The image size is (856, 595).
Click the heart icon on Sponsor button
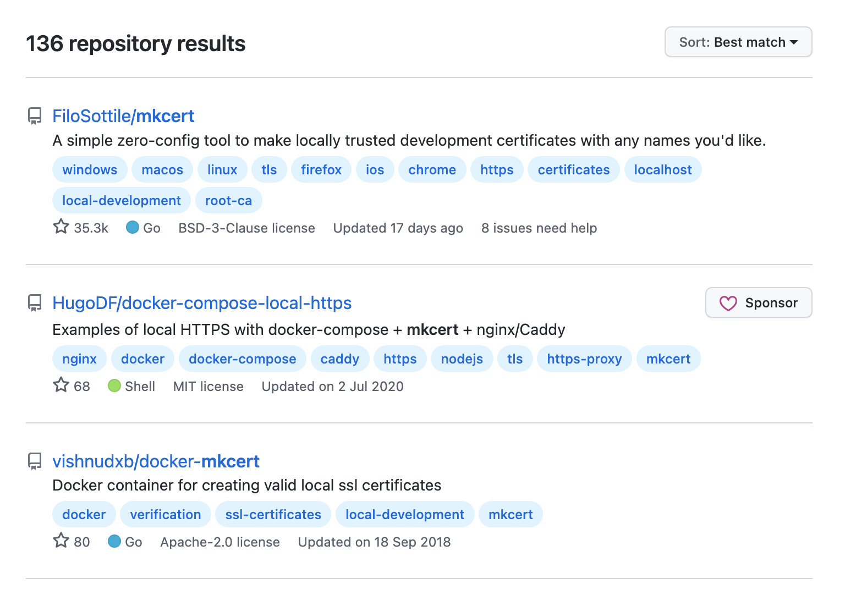[x=728, y=303]
